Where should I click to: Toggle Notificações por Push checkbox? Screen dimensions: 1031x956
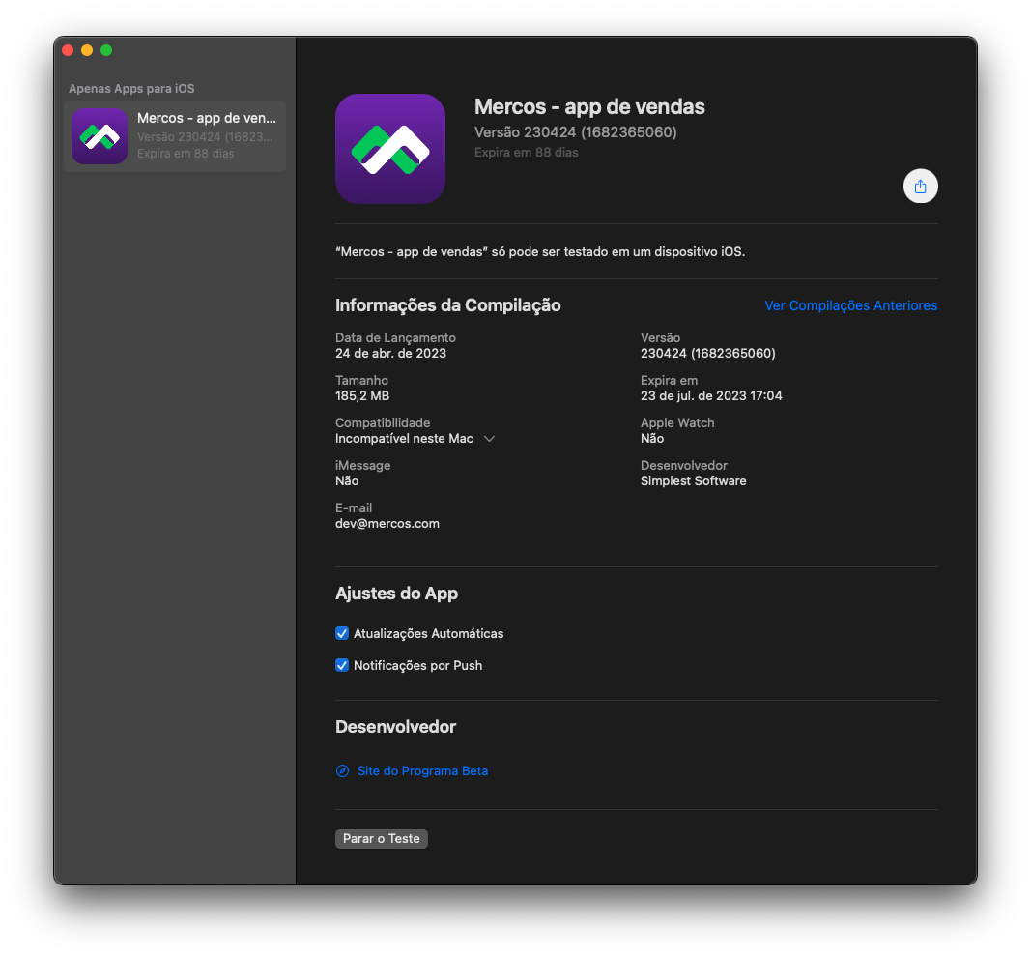tap(342, 665)
